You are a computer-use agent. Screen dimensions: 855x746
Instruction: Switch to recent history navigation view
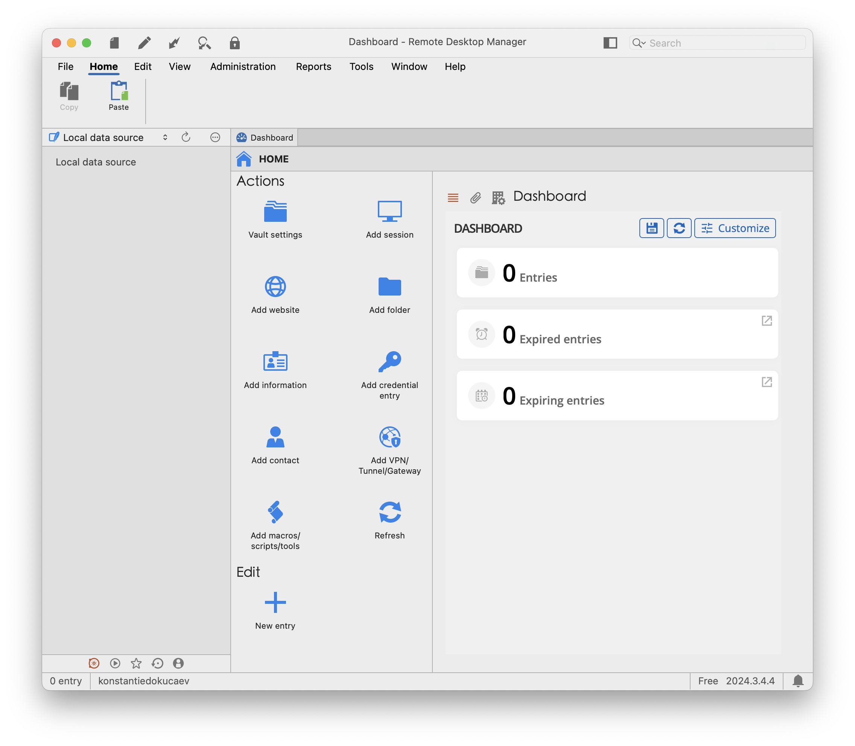pyautogui.click(x=157, y=663)
